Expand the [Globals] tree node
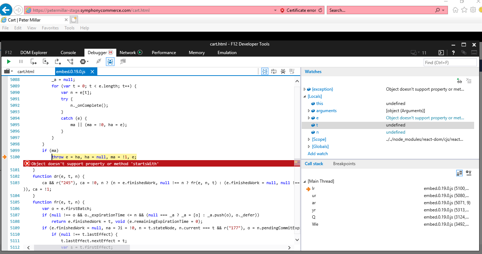This screenshot has height=254, width=482. 309,147
